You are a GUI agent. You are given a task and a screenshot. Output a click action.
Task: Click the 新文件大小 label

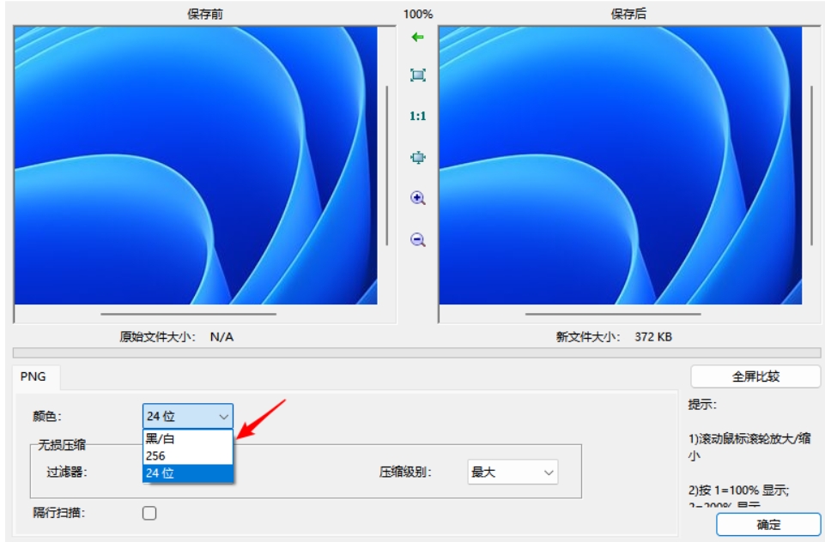click(588, 337)
